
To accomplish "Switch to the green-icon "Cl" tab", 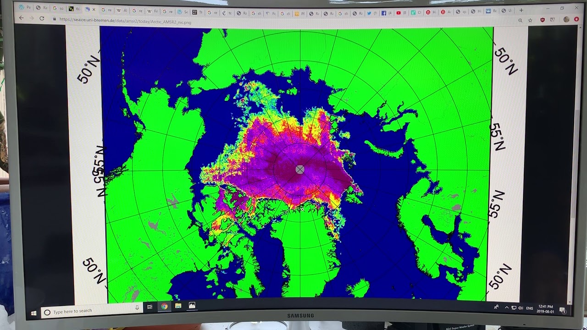I will (416, 12).
